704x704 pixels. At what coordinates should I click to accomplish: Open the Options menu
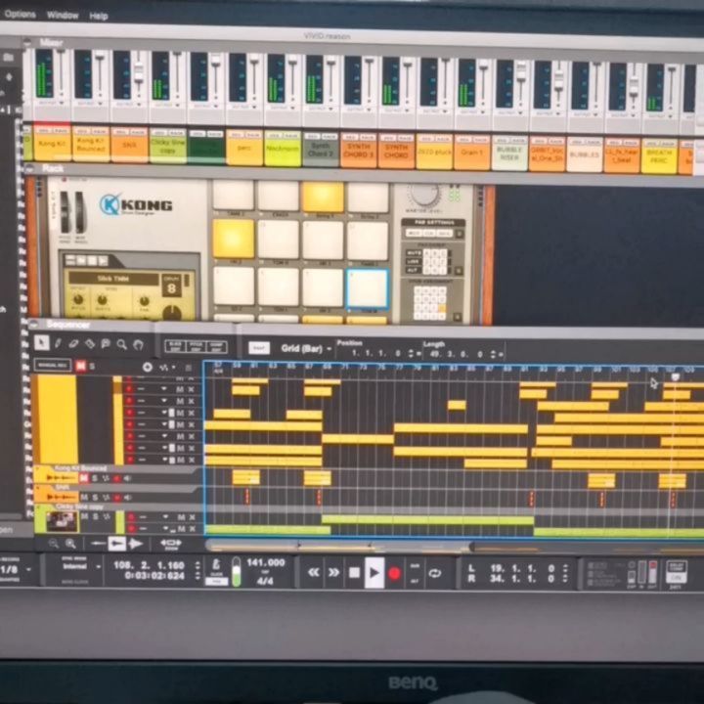coord(20,15)
